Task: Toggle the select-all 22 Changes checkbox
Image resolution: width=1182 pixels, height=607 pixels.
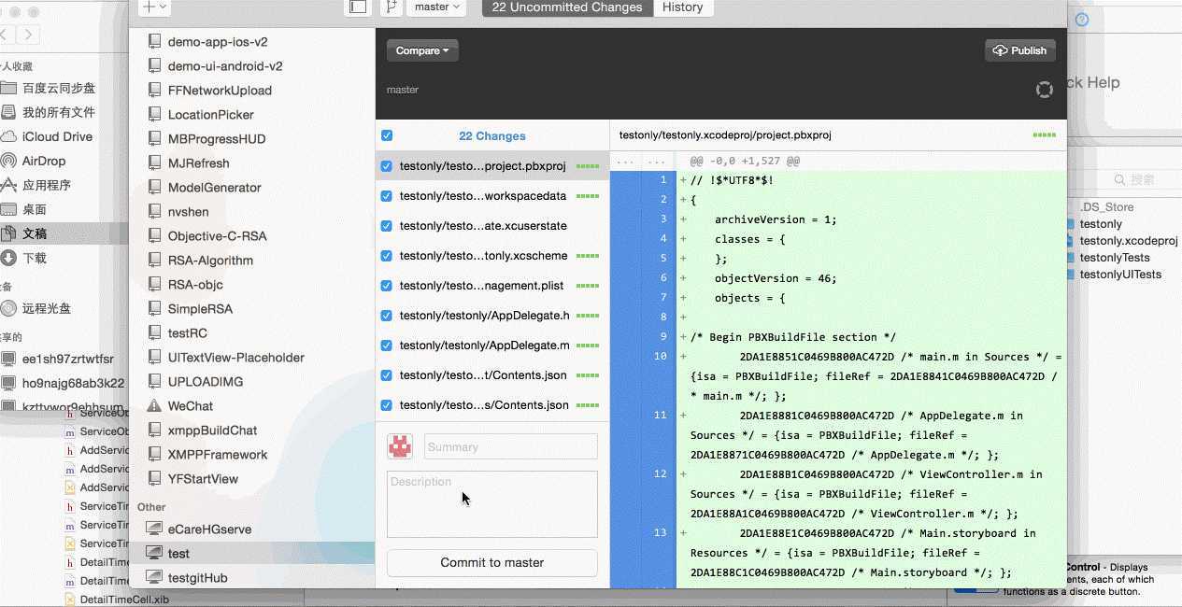Action: click(x=387, y=135)
